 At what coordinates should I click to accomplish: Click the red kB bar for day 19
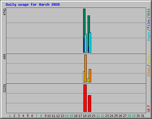pos(89,104)
